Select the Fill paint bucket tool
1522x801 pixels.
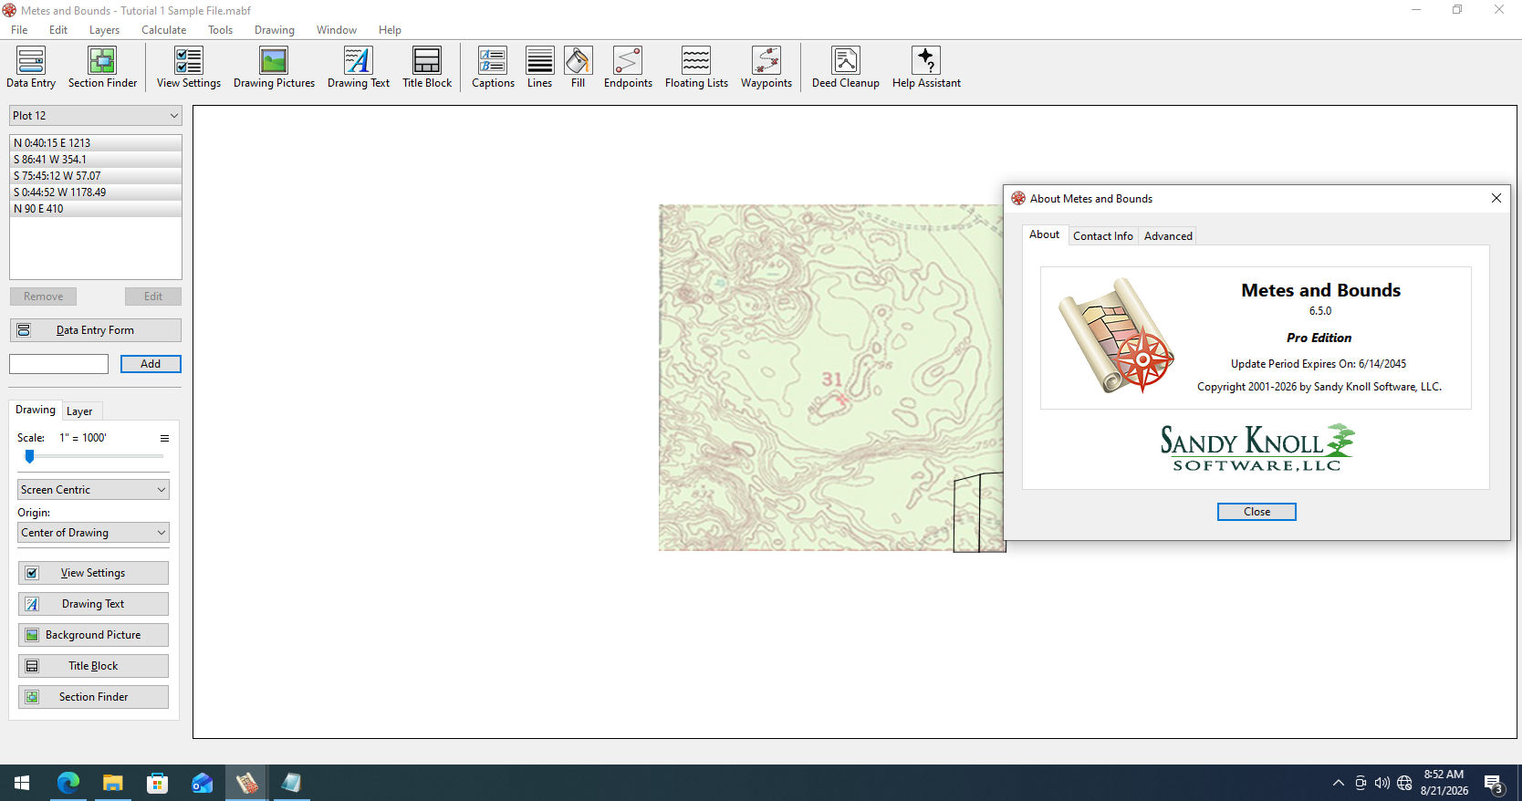click(x=578, y=68)
